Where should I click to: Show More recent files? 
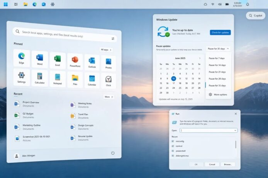coord(109,96)
